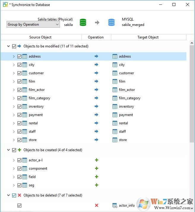Viewport: 195px width, 212px height.
Task: Click the modify arrow for rental row
Action: point(96,123)
